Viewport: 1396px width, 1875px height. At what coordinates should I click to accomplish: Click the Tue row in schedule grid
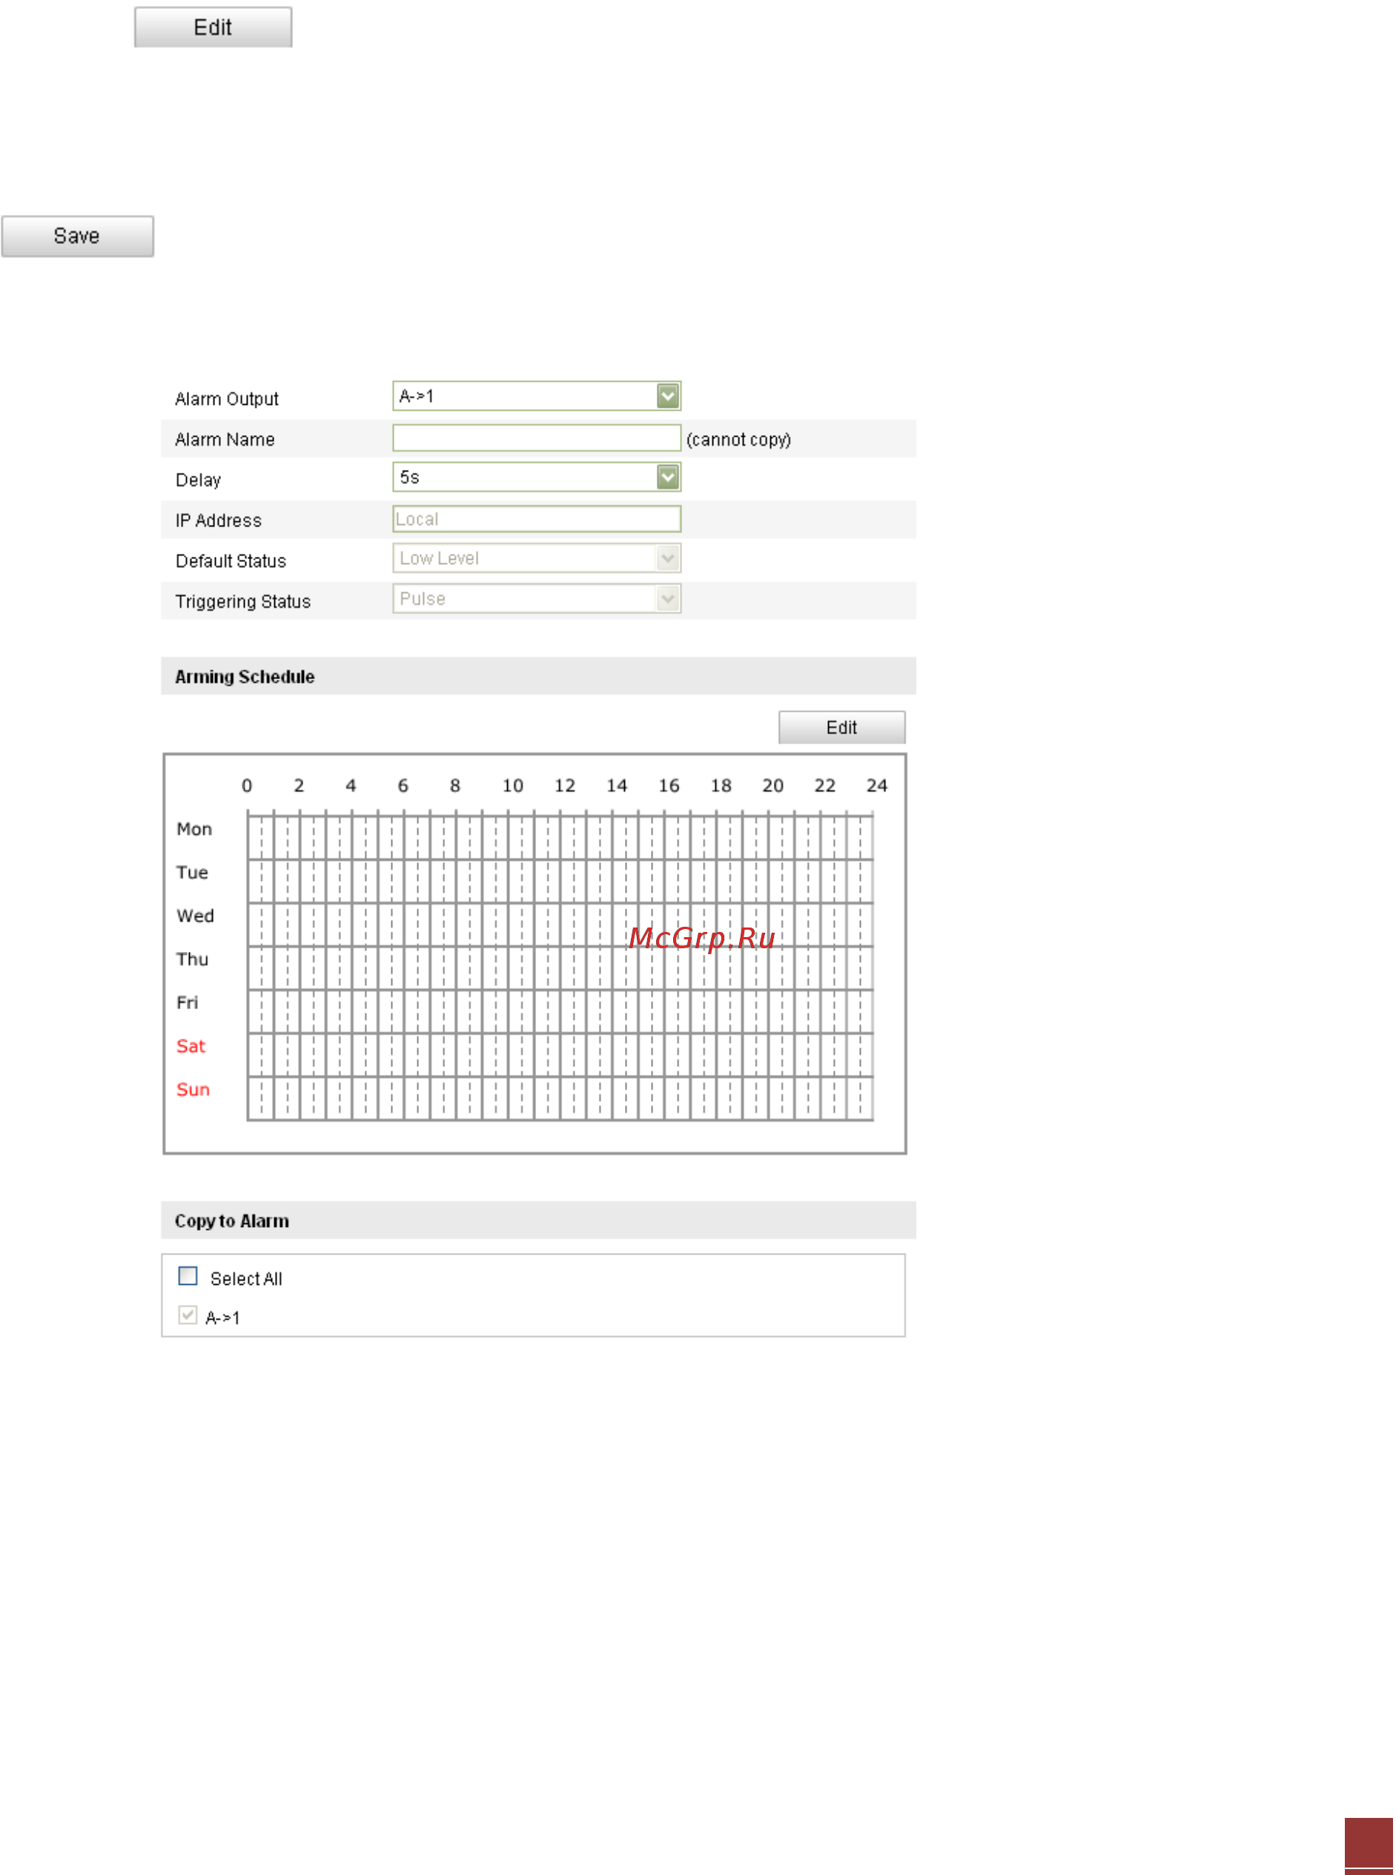click(x=560, y=881)
